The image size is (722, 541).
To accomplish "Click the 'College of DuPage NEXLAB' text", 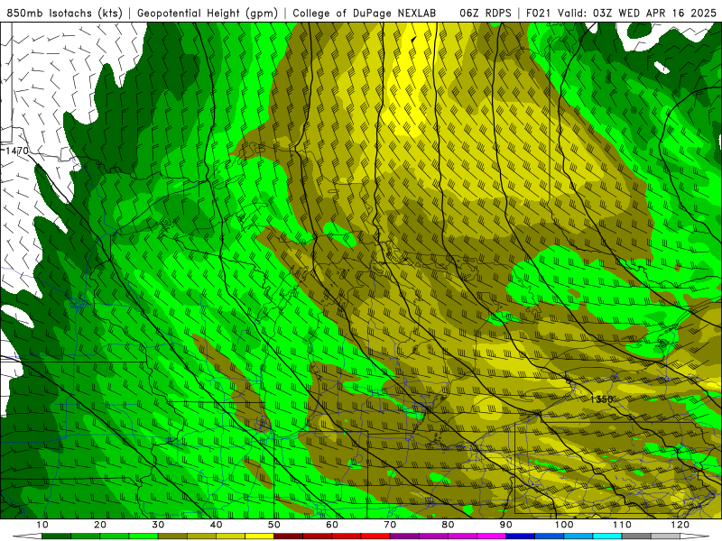I will (365, 13).
